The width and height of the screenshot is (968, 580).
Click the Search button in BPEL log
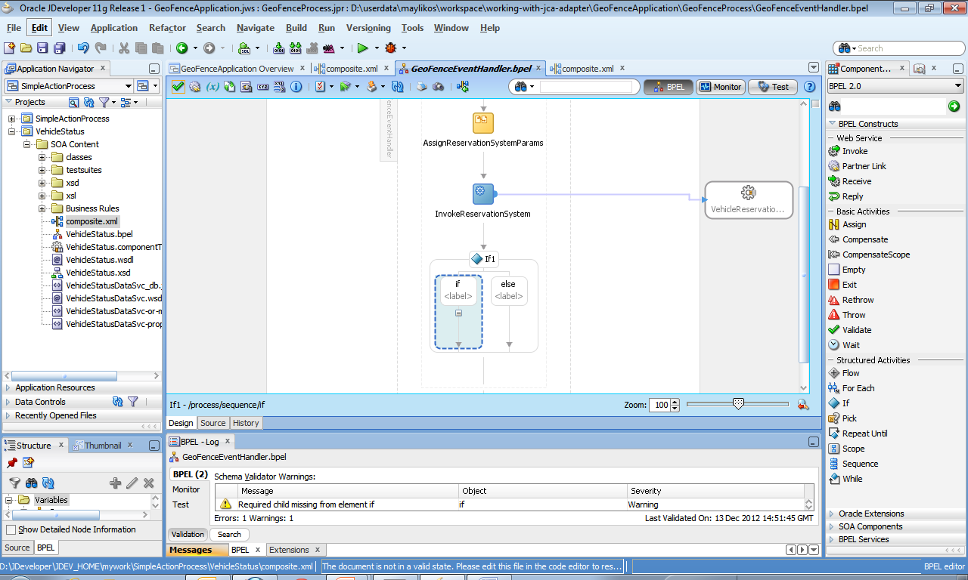pos(229,534)
